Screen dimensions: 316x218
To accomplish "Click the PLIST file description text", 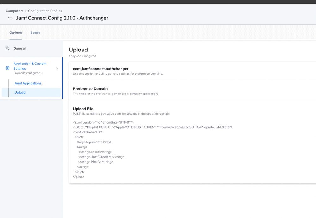I will (121, 114).
